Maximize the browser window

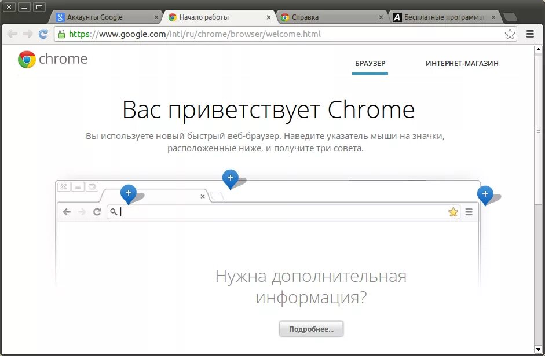[39, 6]
